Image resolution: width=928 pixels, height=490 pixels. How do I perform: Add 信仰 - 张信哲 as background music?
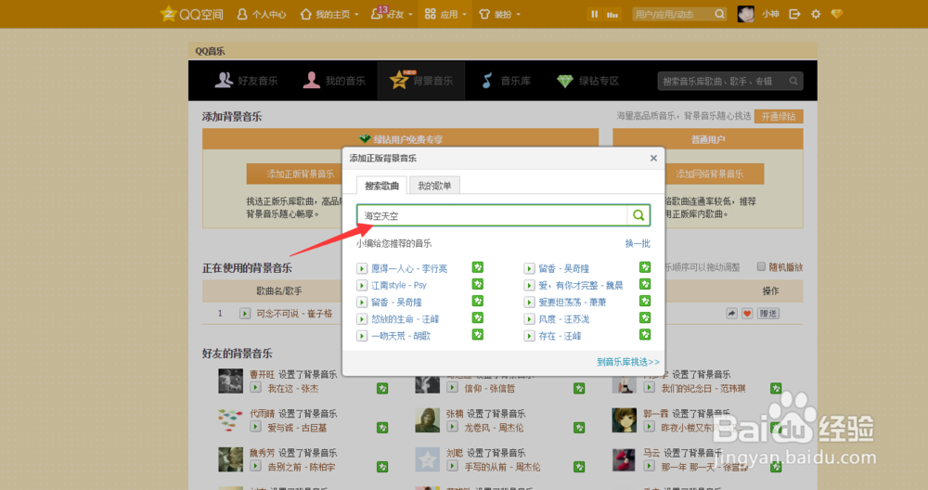579,388
